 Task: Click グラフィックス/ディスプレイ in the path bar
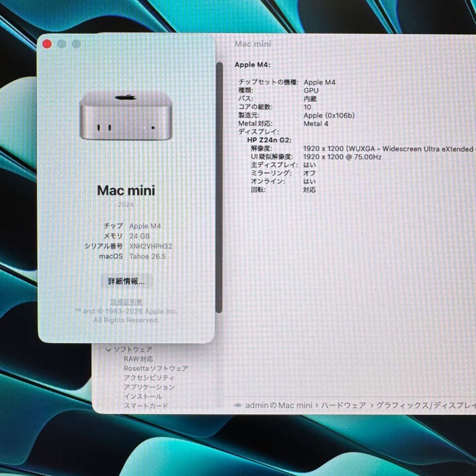click(426, 405)
